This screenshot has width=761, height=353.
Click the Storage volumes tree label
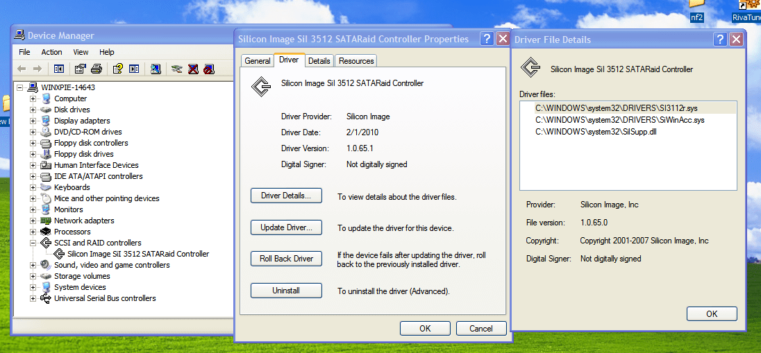point(82,276)
